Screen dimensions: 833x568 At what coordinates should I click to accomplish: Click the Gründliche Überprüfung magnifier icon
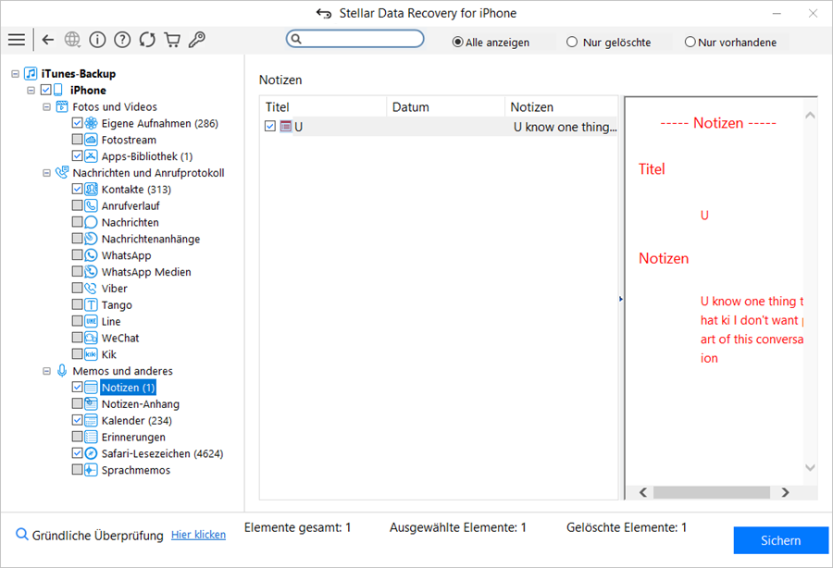coord(22,534)
